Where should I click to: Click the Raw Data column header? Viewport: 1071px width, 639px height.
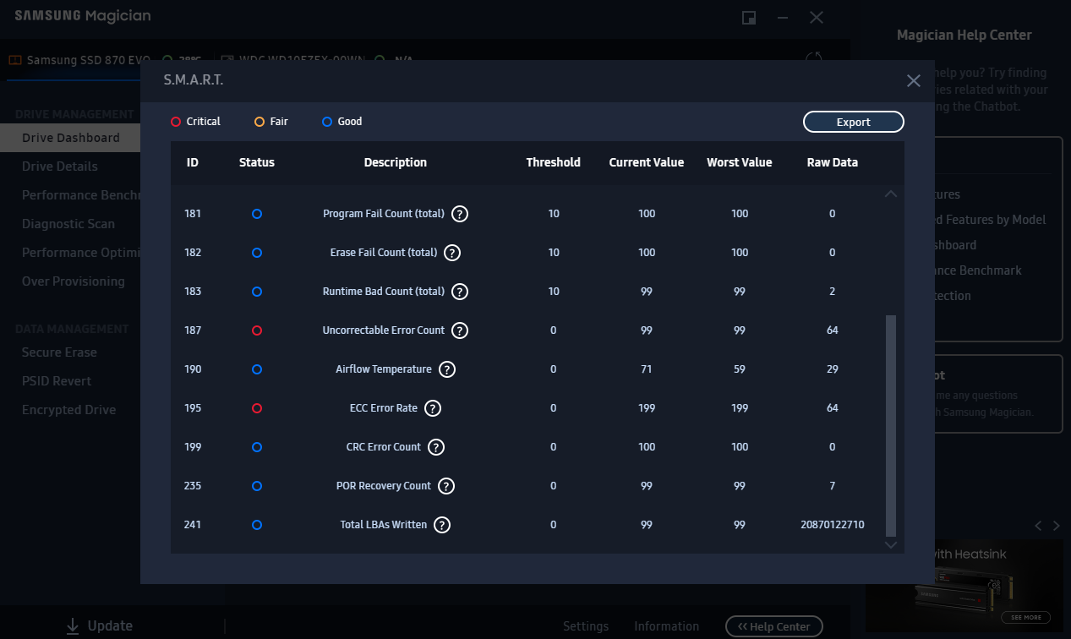[833, 162]
